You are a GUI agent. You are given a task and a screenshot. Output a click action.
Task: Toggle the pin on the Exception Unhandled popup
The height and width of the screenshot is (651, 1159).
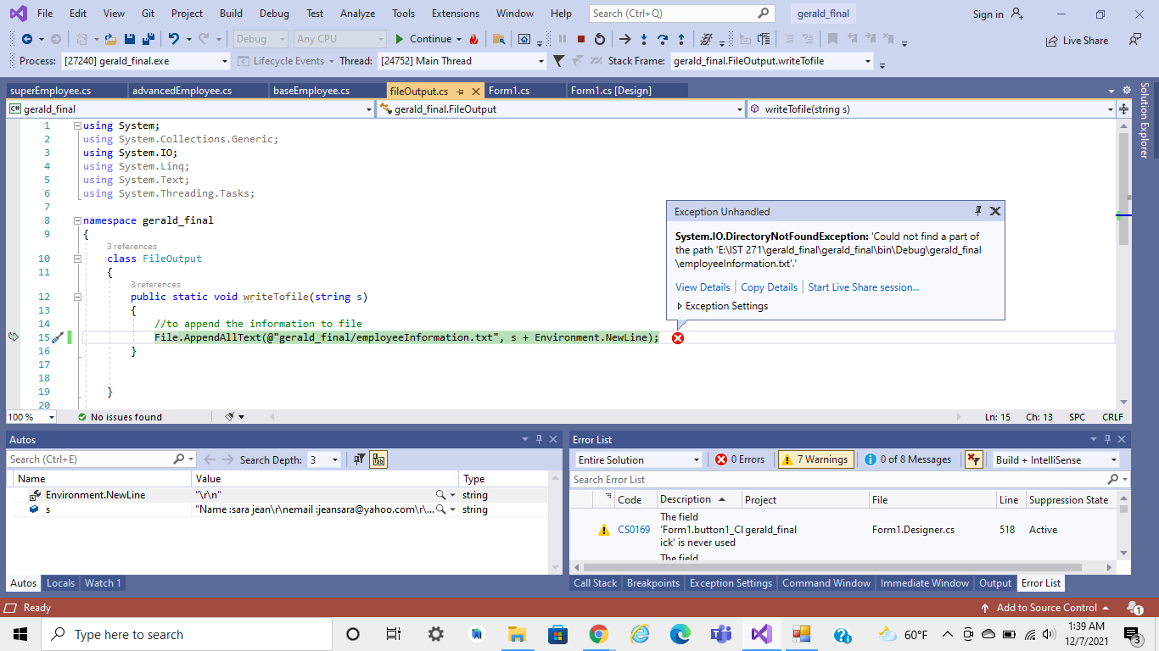(x=978, y=211)
